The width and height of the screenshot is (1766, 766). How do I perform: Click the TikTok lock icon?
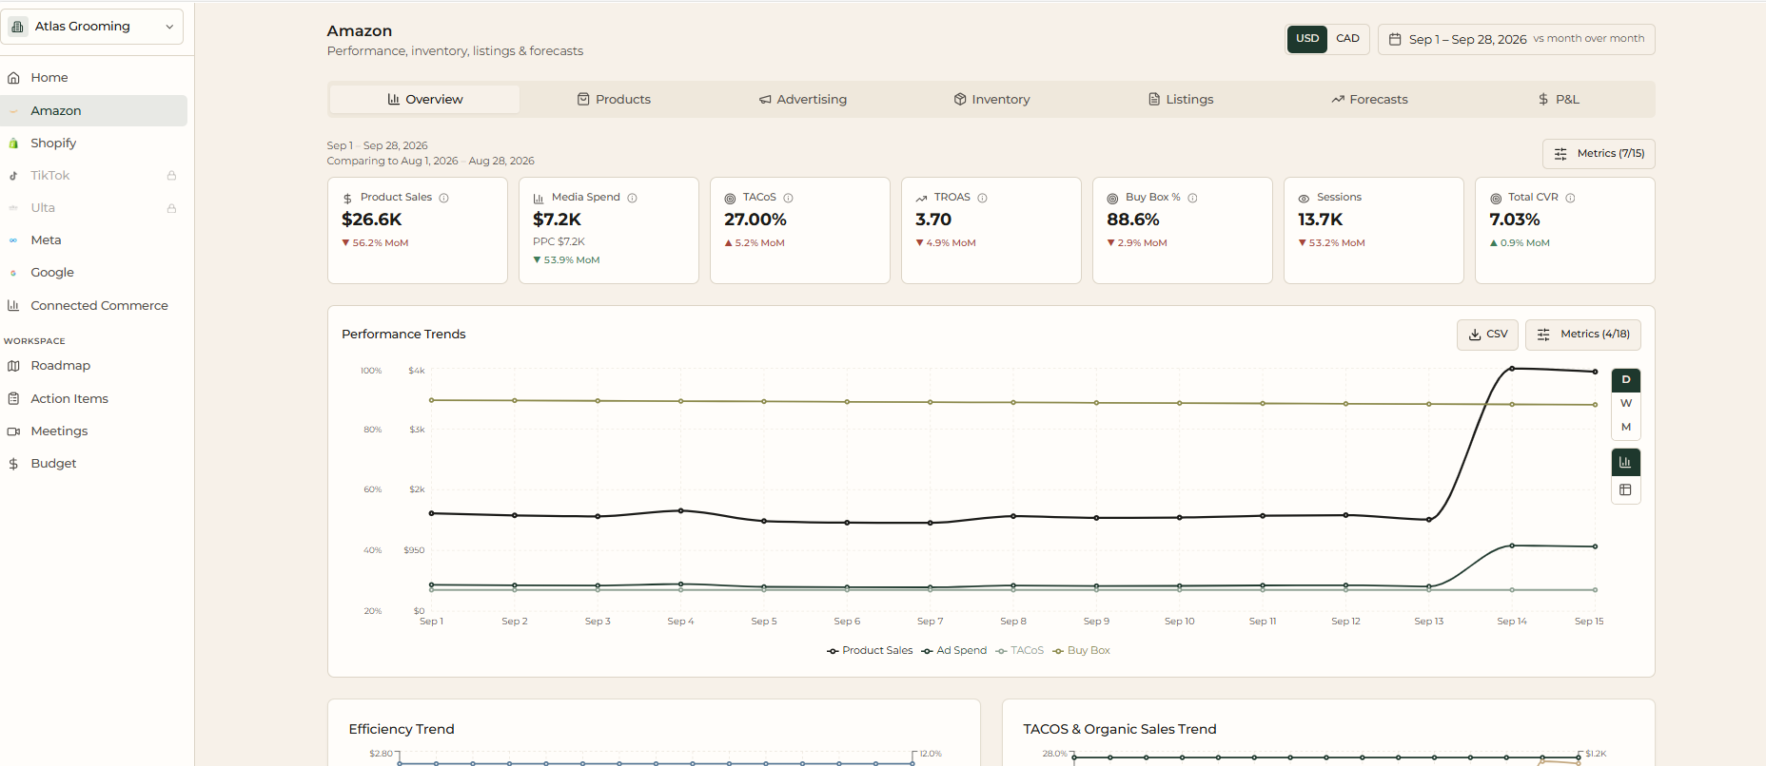(171, 176)
